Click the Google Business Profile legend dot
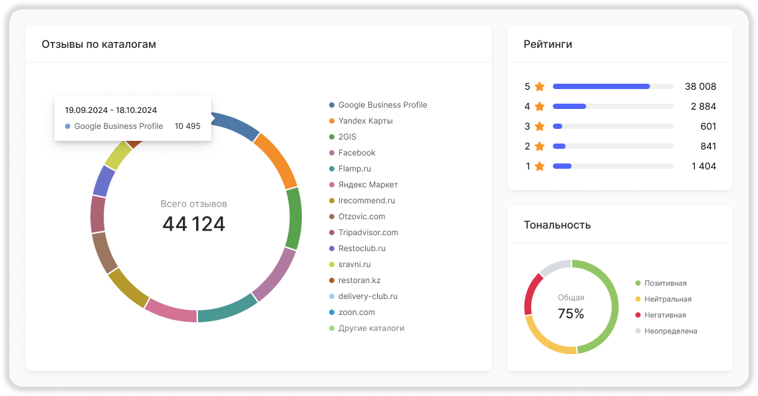The height and width of the screenshot is (396, 758). click(332, 105)
